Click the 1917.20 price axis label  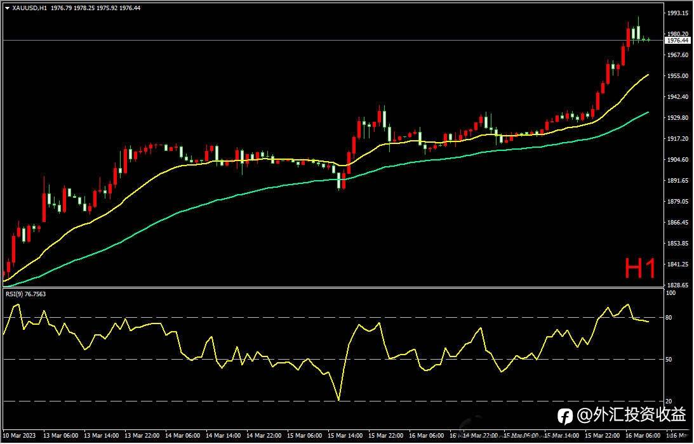[677, 138]
